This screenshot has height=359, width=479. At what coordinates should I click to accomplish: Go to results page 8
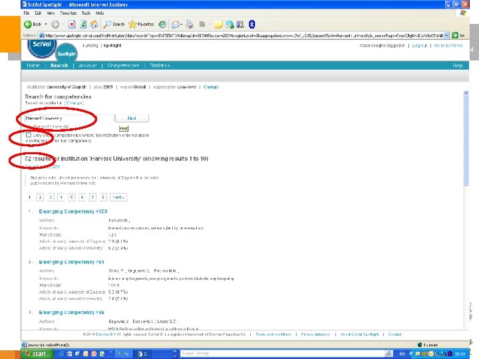(103, 197)
